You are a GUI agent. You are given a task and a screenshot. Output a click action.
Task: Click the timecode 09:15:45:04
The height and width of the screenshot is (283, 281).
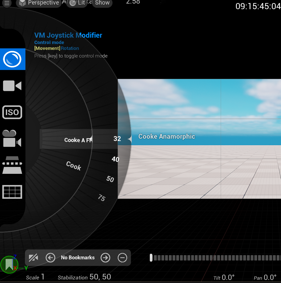(258, 6)
